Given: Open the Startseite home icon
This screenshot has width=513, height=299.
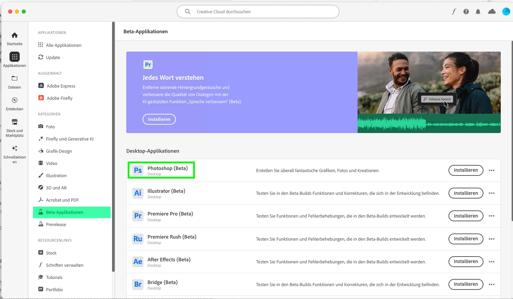Looking at the screenshot, I should [15, 35].
